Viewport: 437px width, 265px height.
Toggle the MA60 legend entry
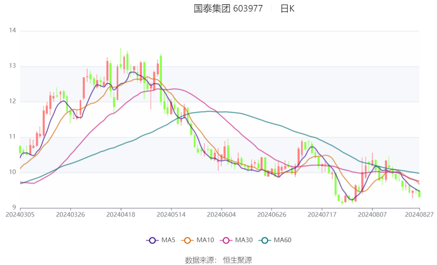click(x=275, y=240)
